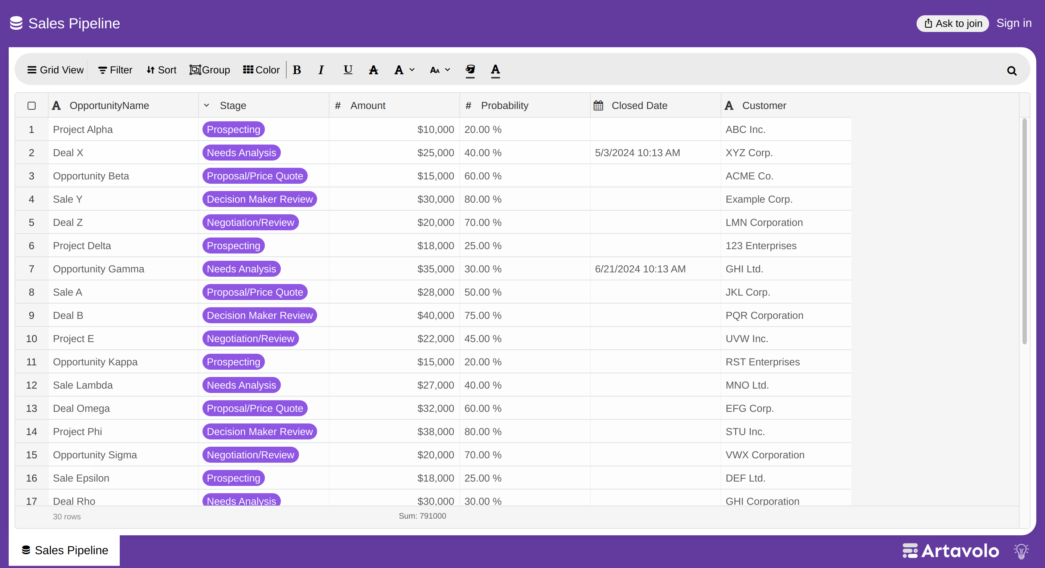Open the search magnifier
Screen dimensions: 1045x568
[x=1012, y=71]
